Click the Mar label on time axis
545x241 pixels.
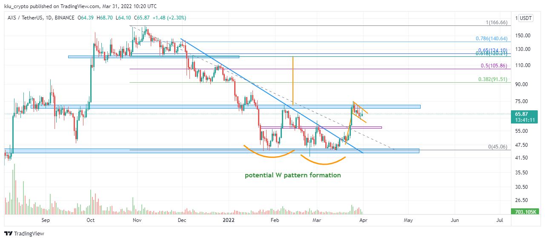click(x=316, y=221)
